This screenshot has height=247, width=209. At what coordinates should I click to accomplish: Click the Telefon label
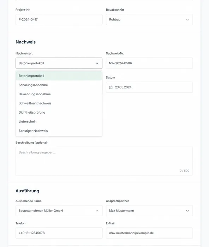20,223
